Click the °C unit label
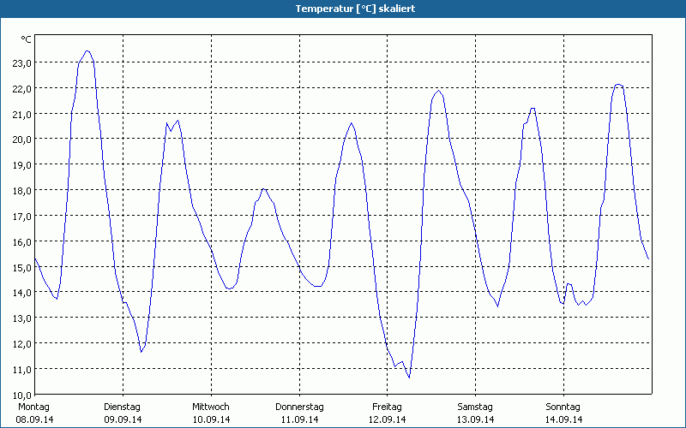This screenshot has width=686, height=428. pyautogui.click(x=26, y=39)
